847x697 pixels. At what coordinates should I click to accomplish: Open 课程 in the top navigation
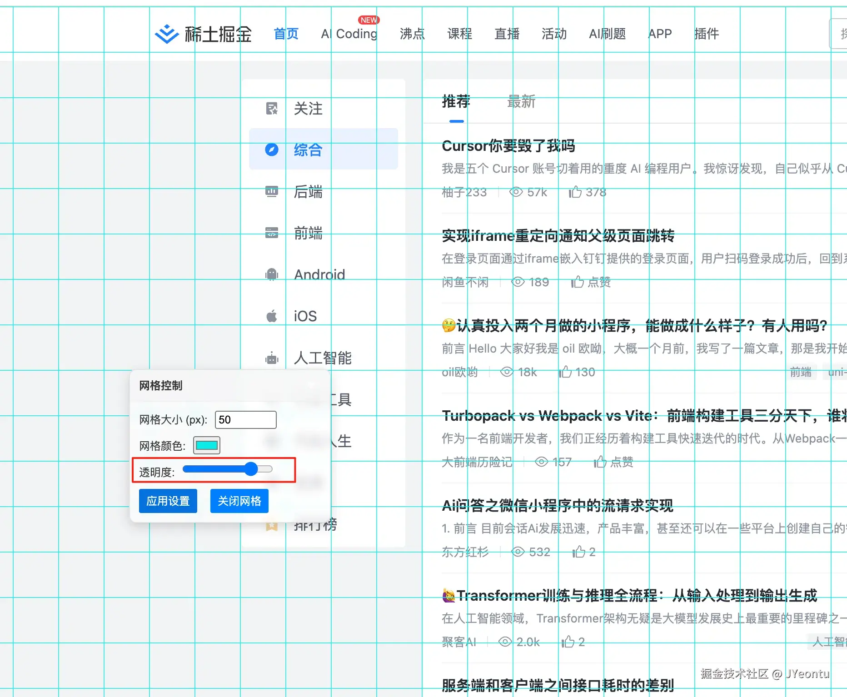click(460, 34)
